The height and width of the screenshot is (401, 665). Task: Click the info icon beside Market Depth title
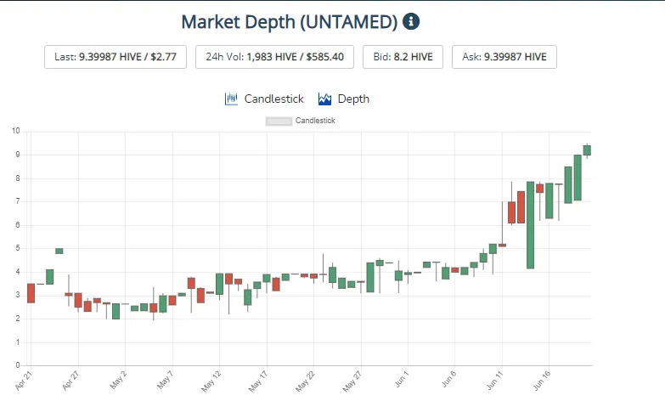point(411,21)
